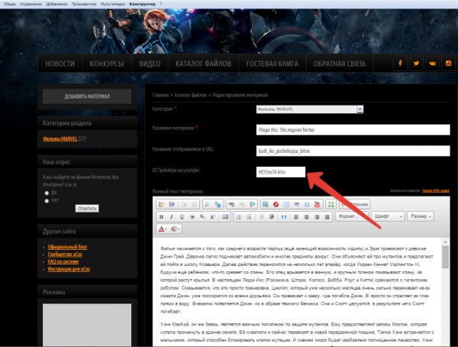
Task: Go to the 'НОВОСТИ' site section
Action: (x=60, y=63)
